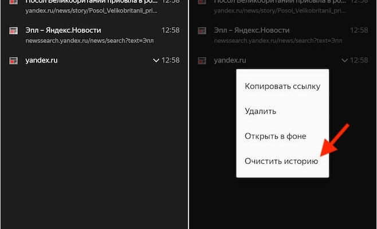The image size is (377, 229).
Task: Tap the dimmed Эпл – Яндекс.Новости title, right screen
Action: (x=252, y=30)
